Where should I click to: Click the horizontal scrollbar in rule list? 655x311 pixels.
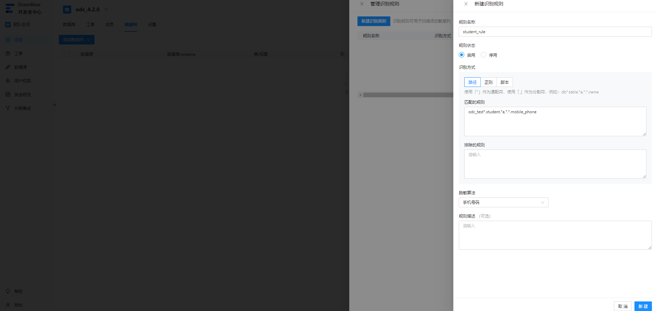click(408, 95)
